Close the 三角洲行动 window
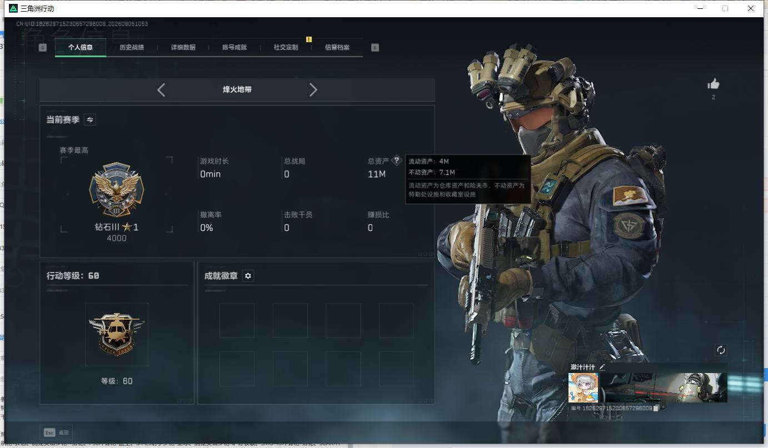This screenshot has height=448, width=768. point(751,8)
